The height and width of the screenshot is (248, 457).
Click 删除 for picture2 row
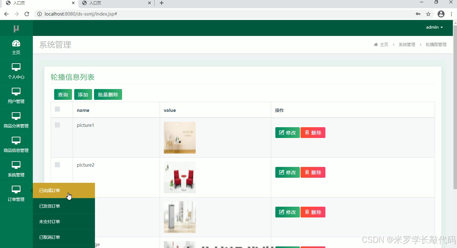point(313,172)
